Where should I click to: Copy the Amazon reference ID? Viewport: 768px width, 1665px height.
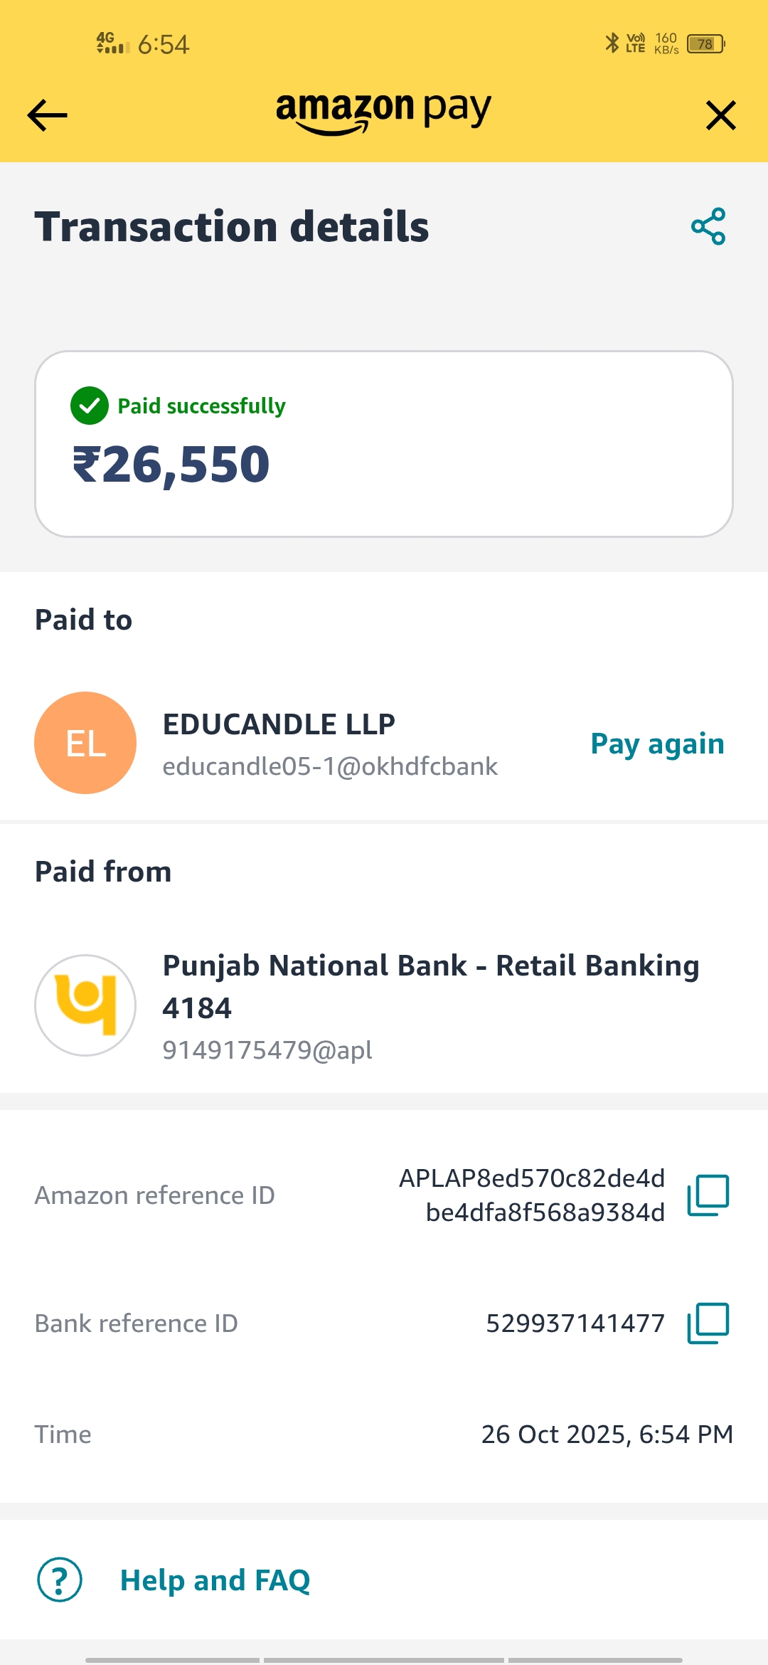(708, 1195)
